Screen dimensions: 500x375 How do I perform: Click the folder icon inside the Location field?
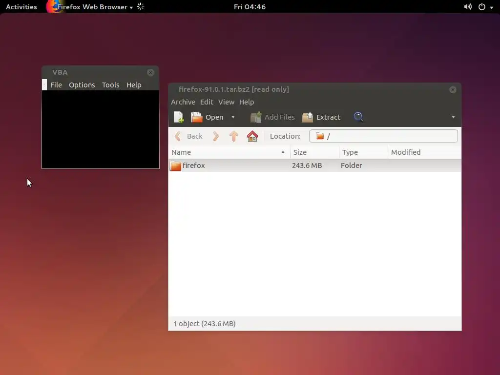(320, 136)
